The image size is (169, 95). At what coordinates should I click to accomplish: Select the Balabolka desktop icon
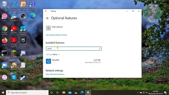coord(14,66)
